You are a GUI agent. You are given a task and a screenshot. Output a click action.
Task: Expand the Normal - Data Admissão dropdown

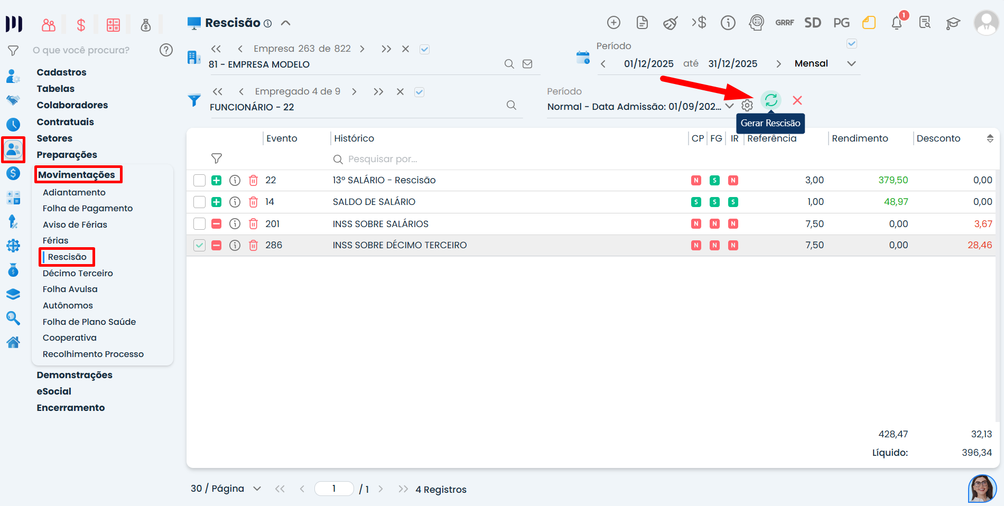(x=729, y=106)
